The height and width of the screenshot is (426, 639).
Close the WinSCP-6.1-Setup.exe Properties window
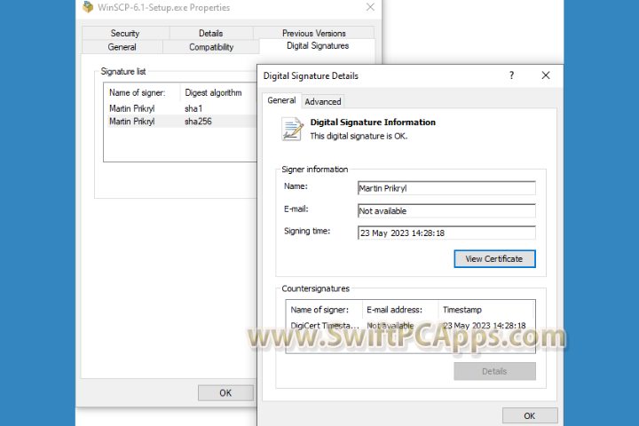(x=370, y=7)
